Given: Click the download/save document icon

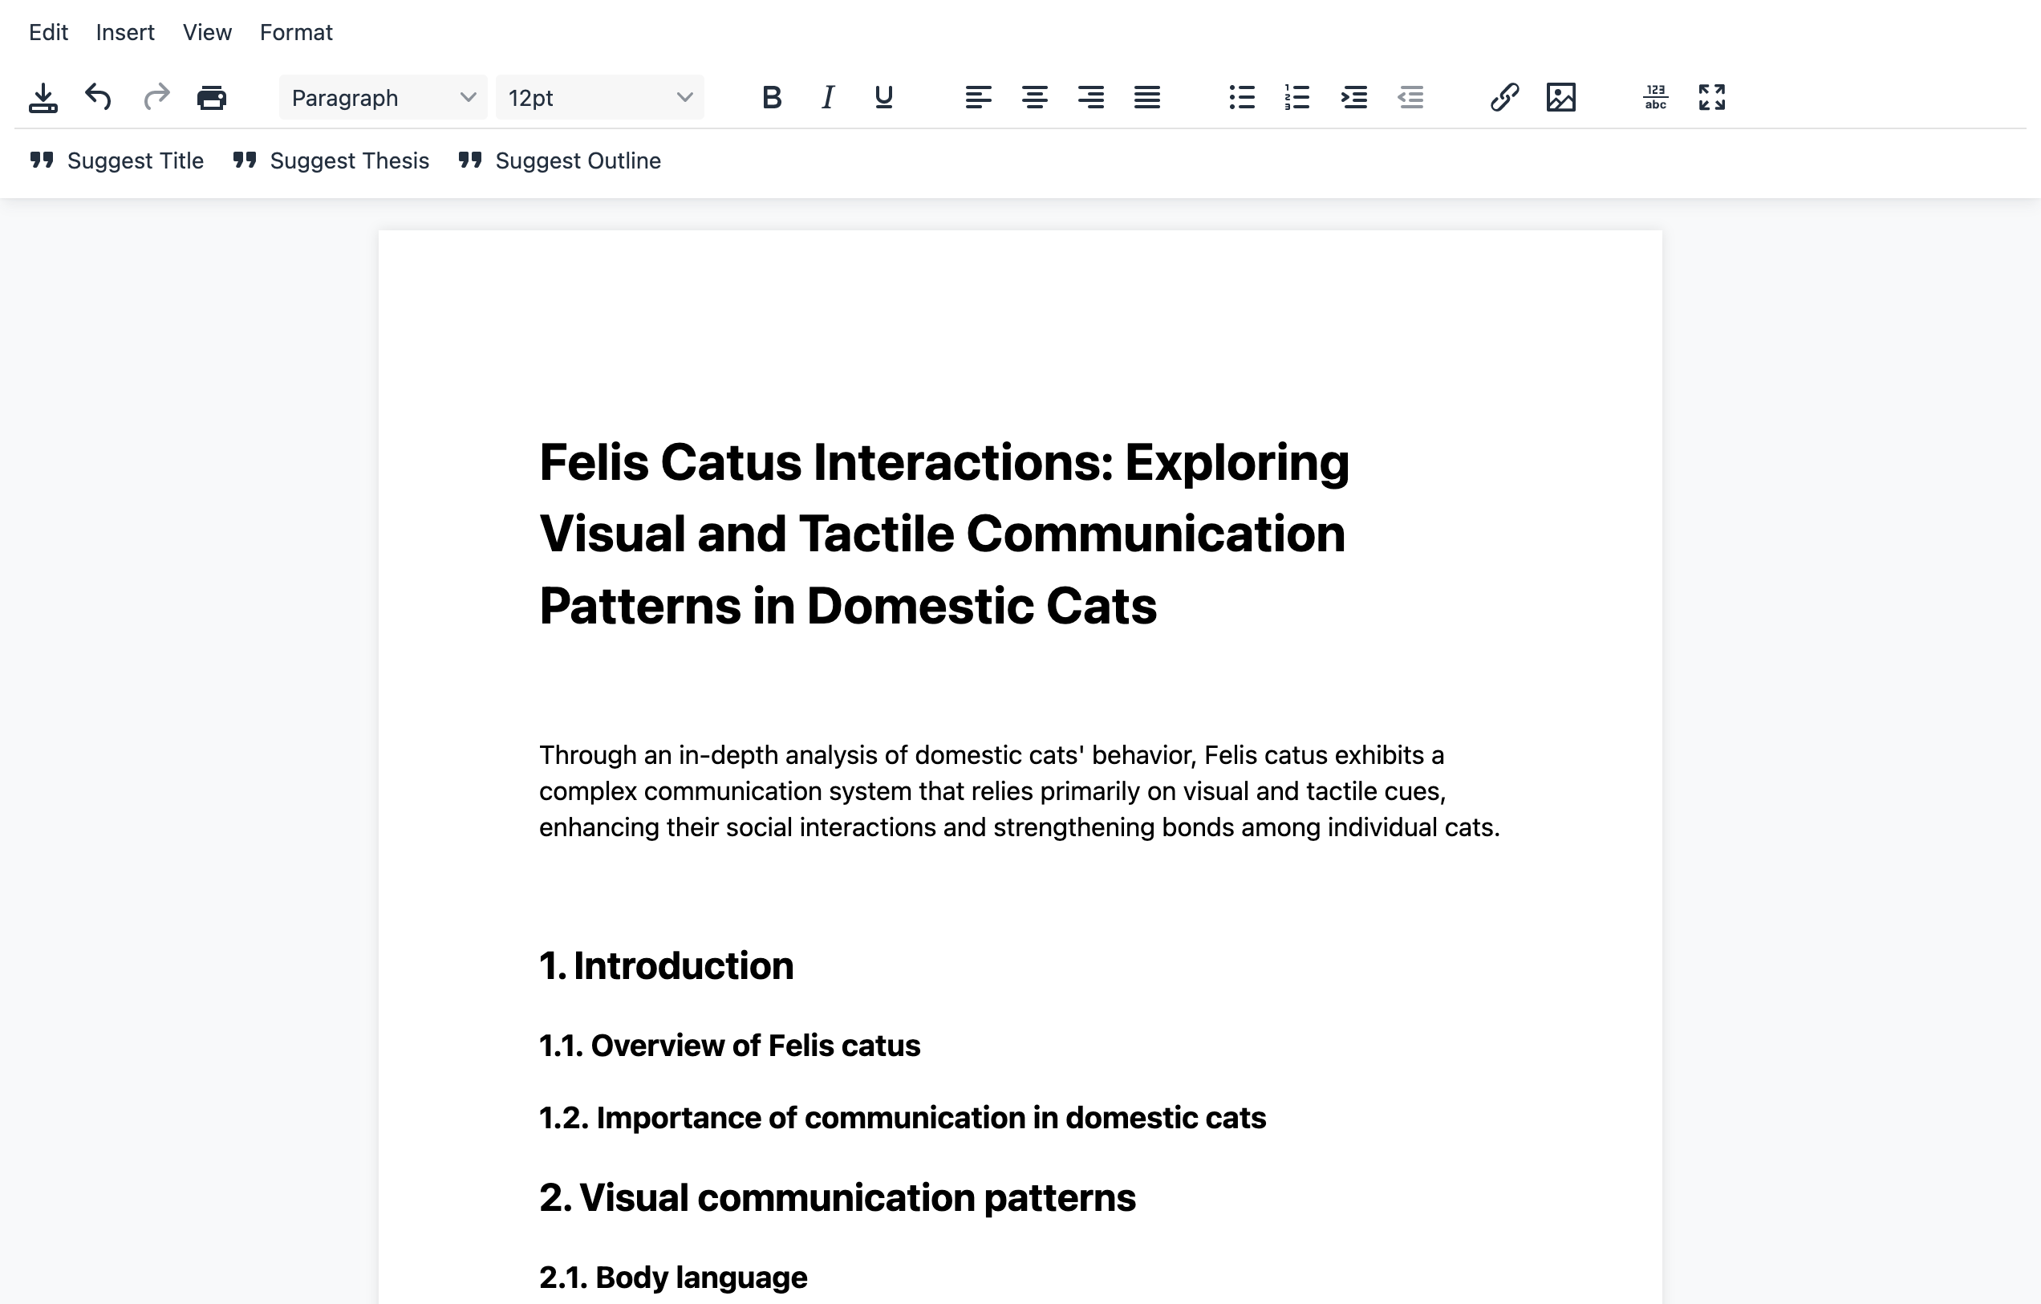Looking at the screenshot, I should point(43,98).
